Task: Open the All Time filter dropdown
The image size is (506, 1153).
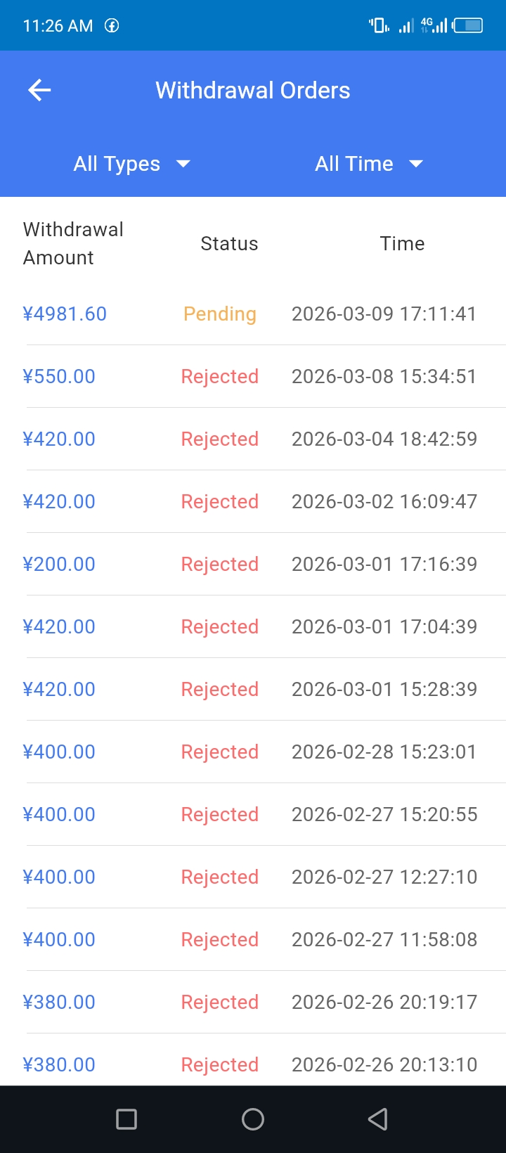Action: 354,164
